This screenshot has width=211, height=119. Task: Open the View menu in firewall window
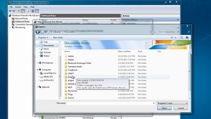point(26,7)
